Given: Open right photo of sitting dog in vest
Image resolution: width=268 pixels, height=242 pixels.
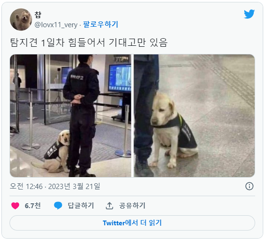Looking at the screenshot, I should (194, 116).
